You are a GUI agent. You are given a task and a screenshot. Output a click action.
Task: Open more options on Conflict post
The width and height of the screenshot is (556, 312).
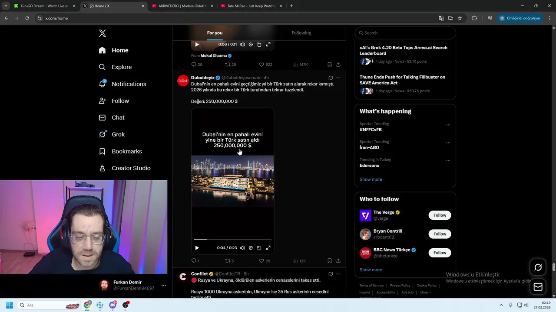[338, 274]
